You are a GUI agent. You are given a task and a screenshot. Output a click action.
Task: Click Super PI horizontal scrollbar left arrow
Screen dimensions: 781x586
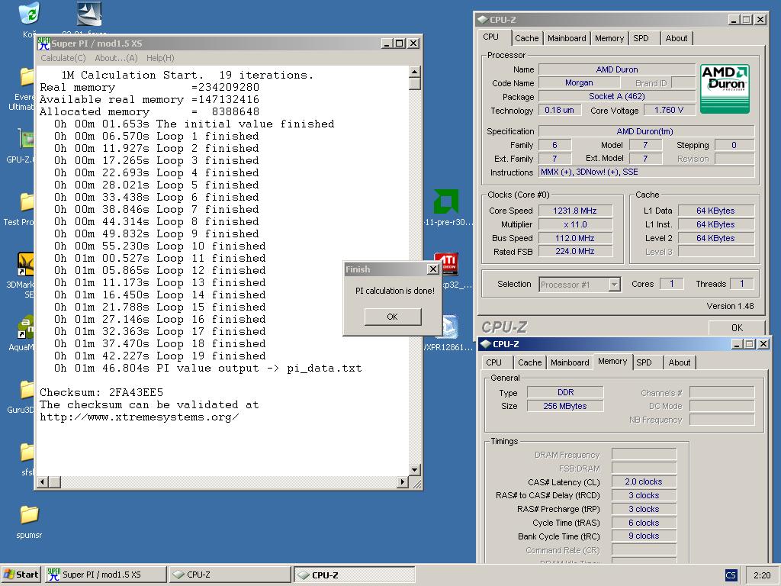[43, 481]
